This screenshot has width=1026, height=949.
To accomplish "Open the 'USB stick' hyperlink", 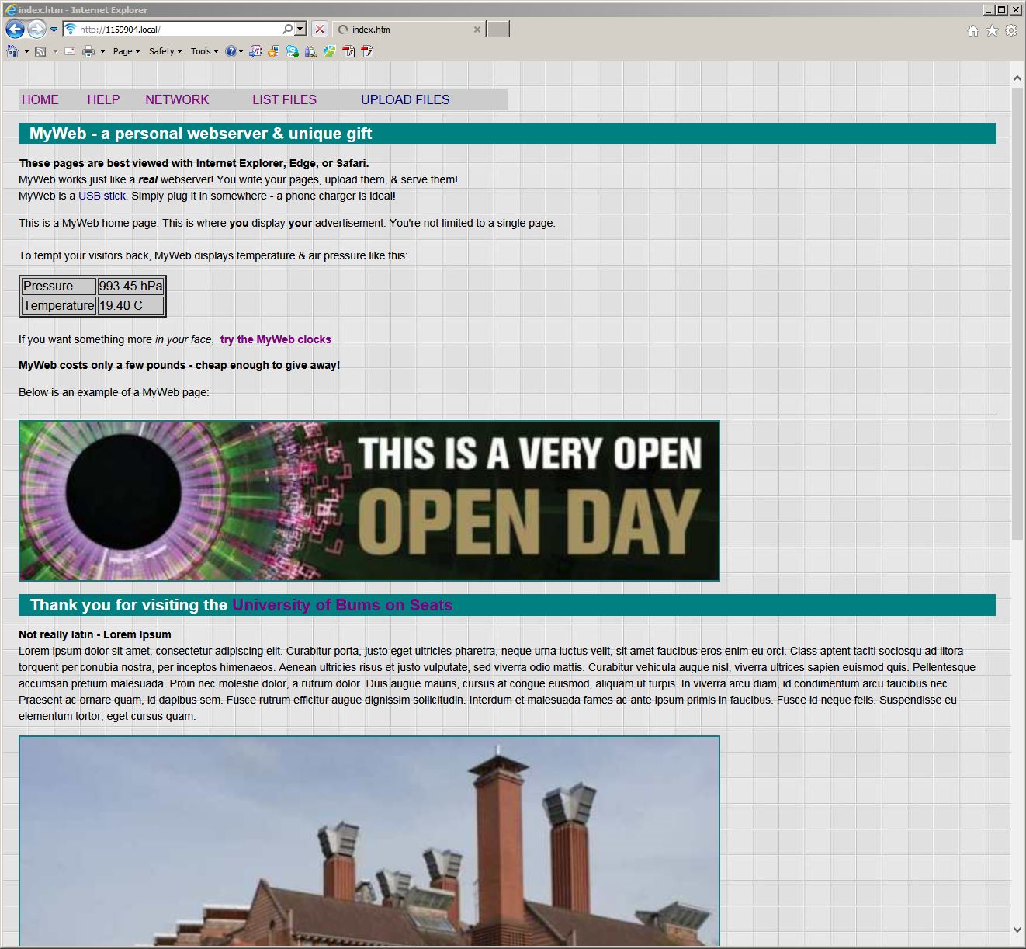I will click(102, 196).
